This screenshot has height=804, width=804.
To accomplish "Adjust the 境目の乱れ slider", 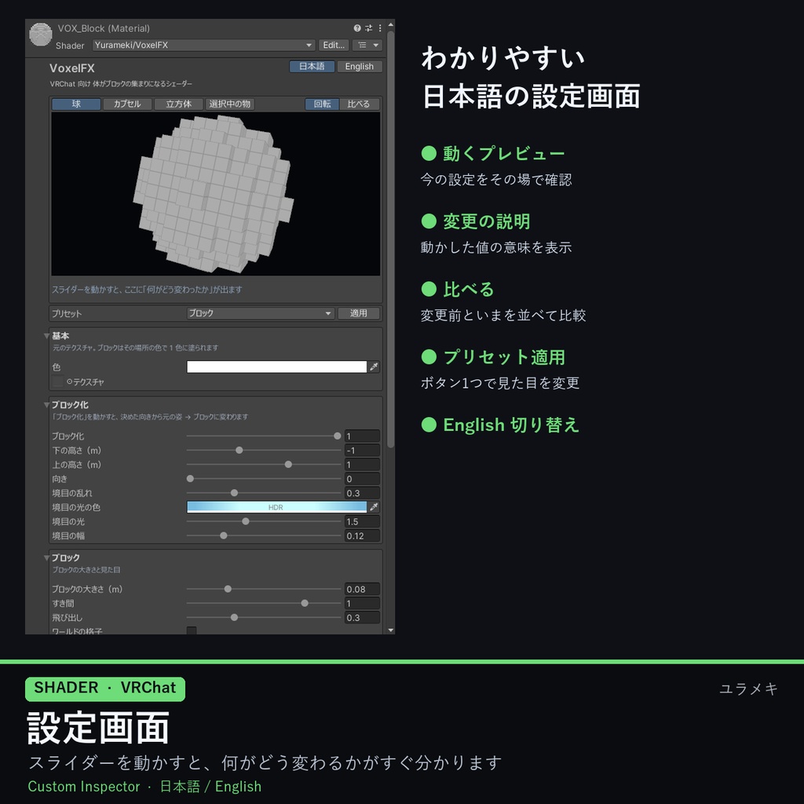I will [x=264, y=493].
